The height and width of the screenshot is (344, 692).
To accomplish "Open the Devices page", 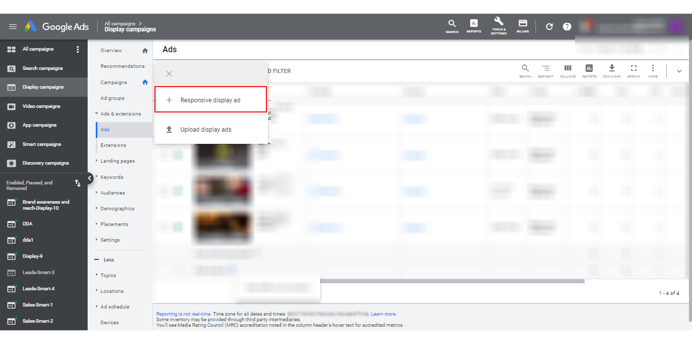I will tap(109, 323).
